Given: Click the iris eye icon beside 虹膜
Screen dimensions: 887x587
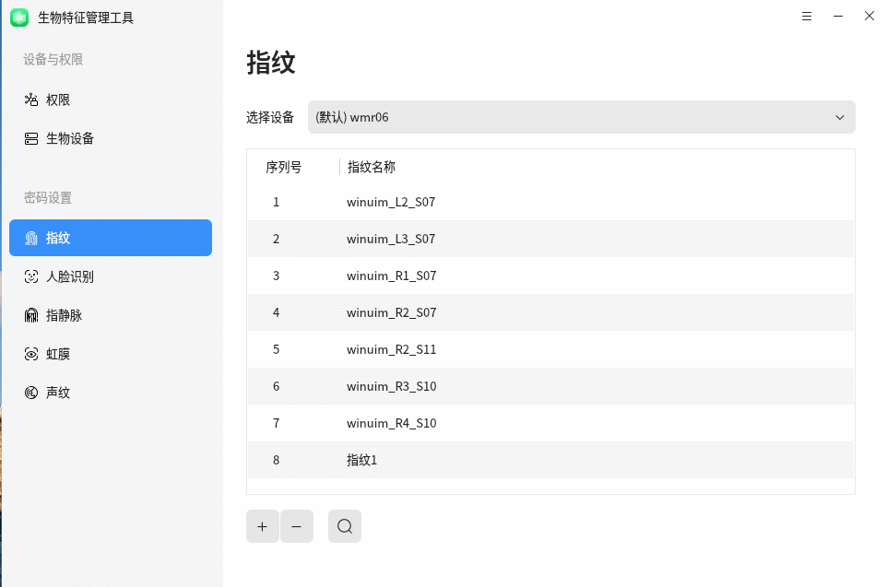Looking at the screenshot, I should pos(31,354).
